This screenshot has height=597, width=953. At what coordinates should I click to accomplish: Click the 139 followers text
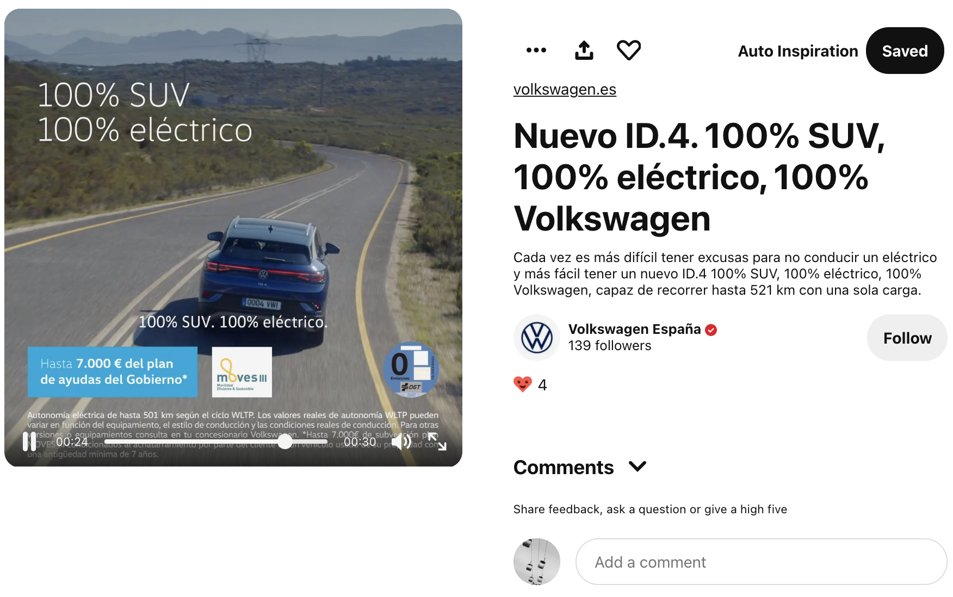pos(610,346)
